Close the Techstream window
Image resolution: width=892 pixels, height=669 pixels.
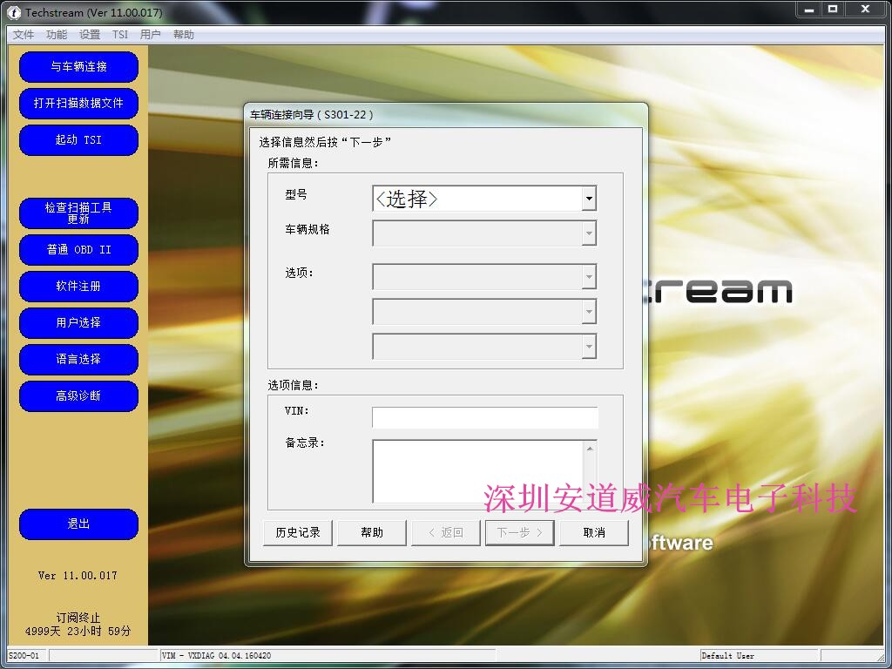click(865, 10)
